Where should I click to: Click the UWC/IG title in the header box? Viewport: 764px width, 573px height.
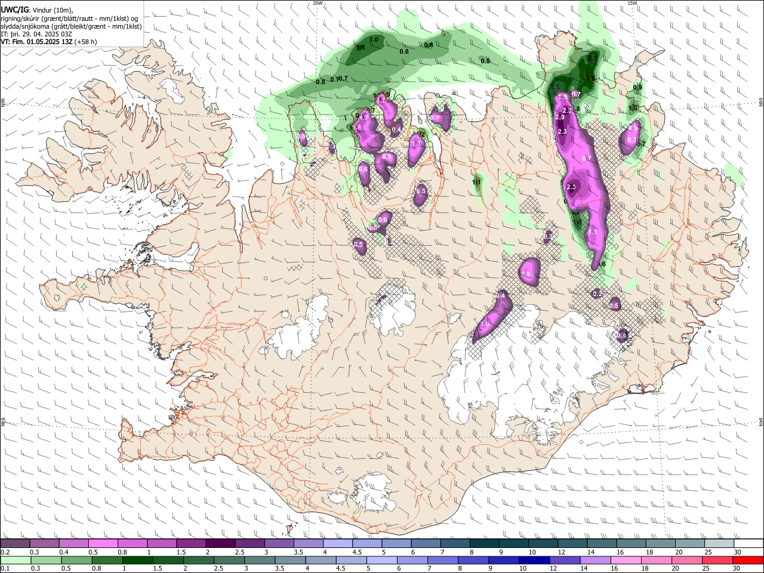click(x=14, y=9)
